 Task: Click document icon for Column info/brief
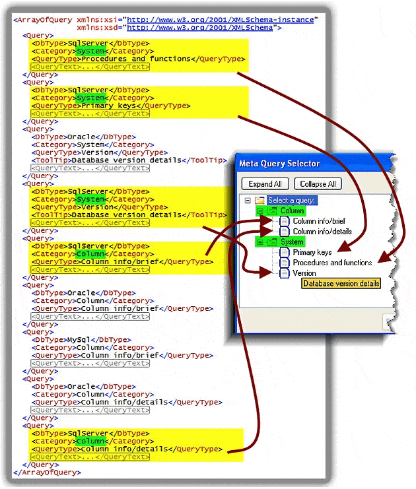tap(285, 221)
